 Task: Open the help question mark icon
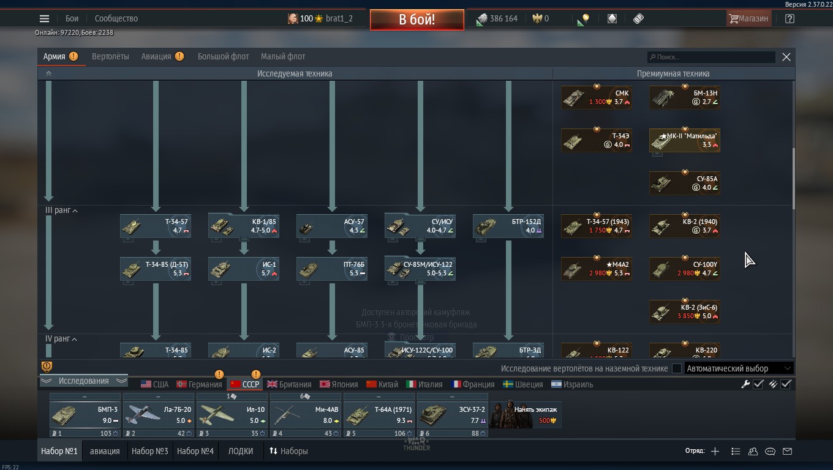point(790,18)
